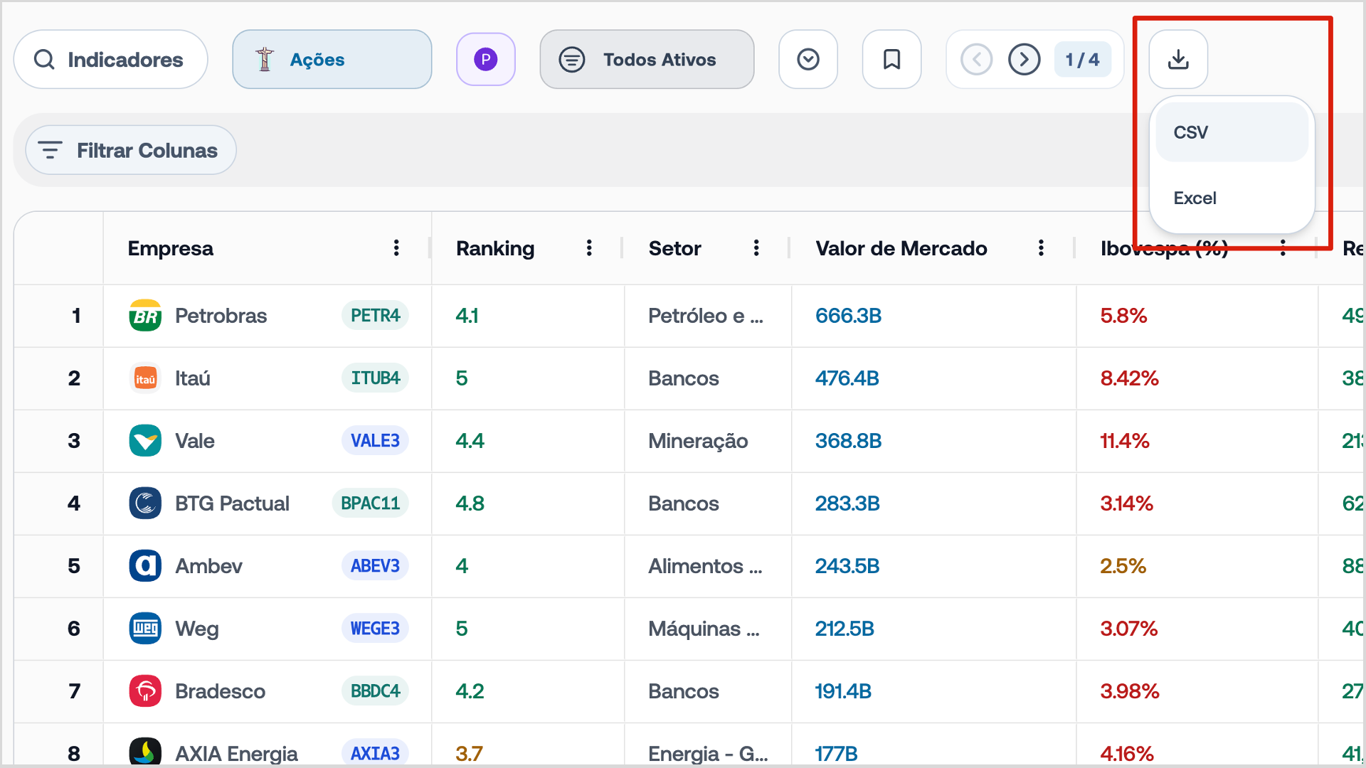This screenshot has width=1366, height=768.
Task: Click the Indicadores search field
Action: pos(111,60)
